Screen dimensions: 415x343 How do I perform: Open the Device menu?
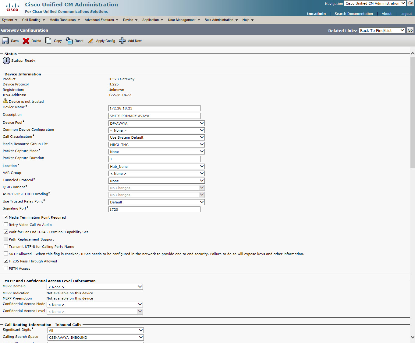pyautogui.click(x=130, y=20)
